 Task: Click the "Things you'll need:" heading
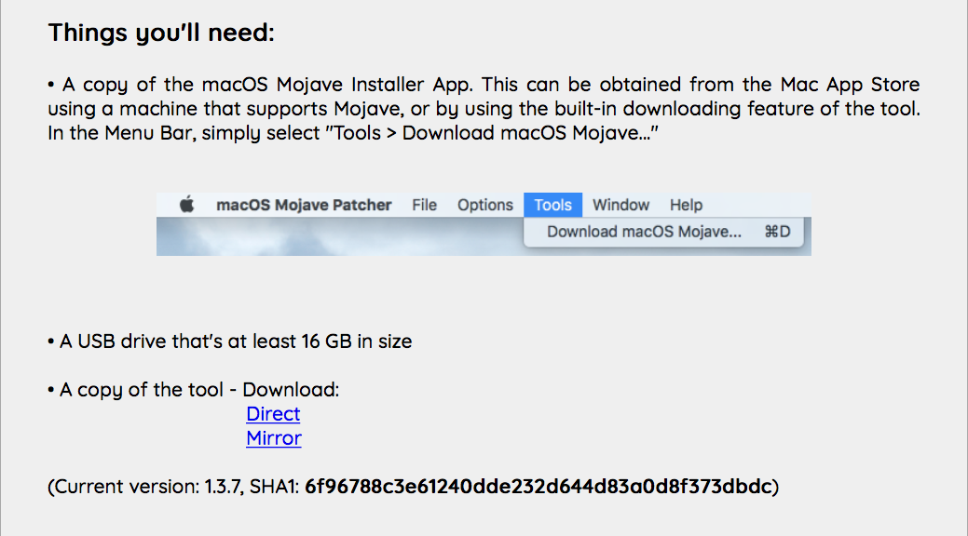[161, 33]
